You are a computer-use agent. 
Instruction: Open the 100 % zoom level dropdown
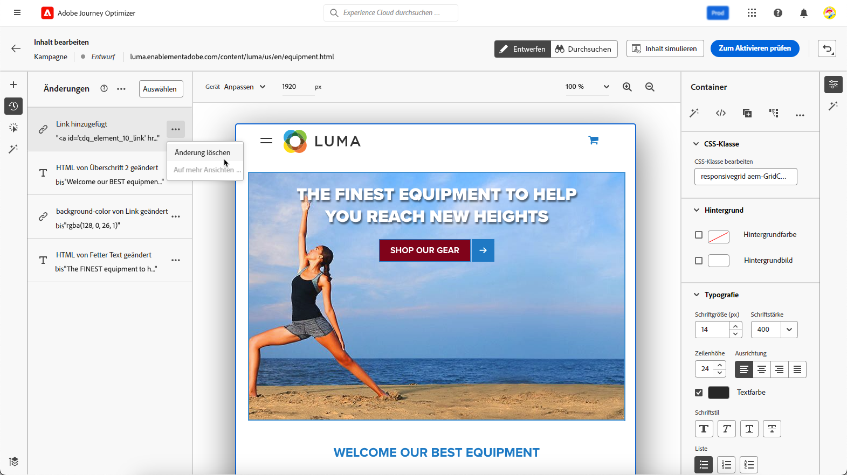coord(587,87)
